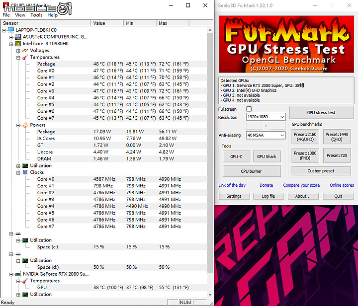Image resolution: width=358 pixels, height=306 pixels.
Task: Select the Core #4 clock row
Action: click(122, 206)
